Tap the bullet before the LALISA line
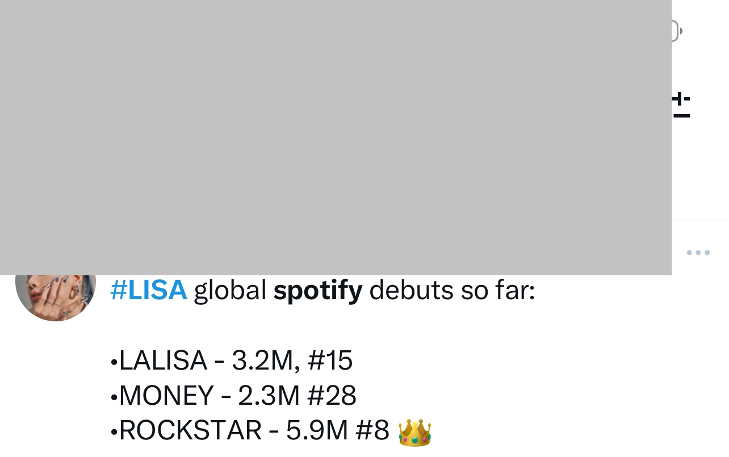The image size is (729, 457). [114, 362]
